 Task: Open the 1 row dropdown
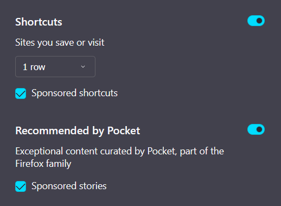(x=55, y=67)
